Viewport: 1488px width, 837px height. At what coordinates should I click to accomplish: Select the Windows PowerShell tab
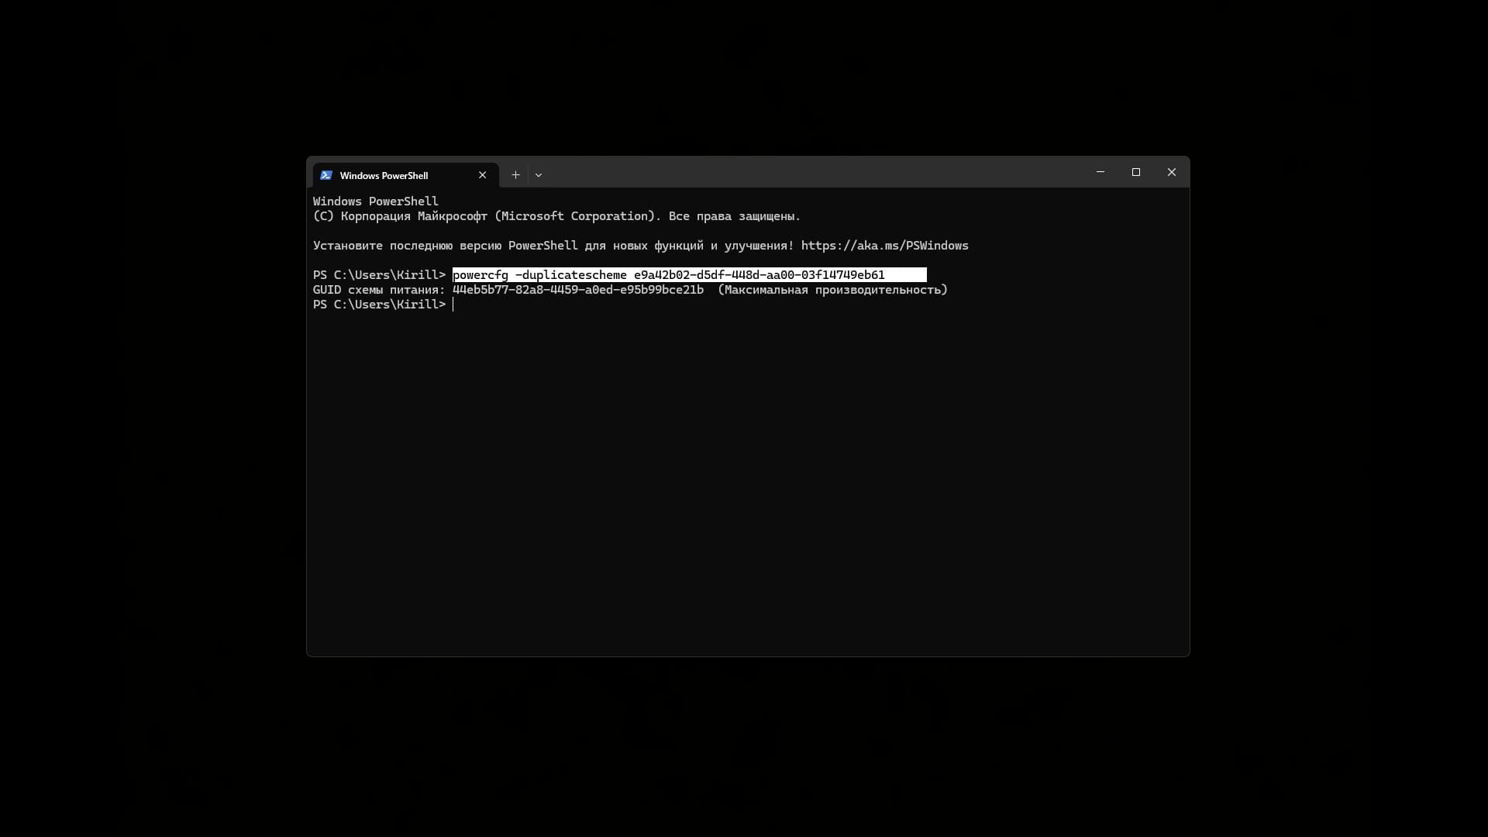[x=405, y=175]
